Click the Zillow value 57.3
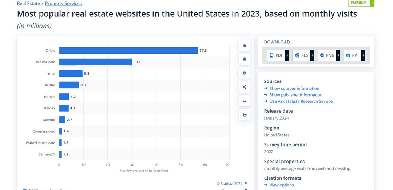The image size is (393, 190). 203,51
